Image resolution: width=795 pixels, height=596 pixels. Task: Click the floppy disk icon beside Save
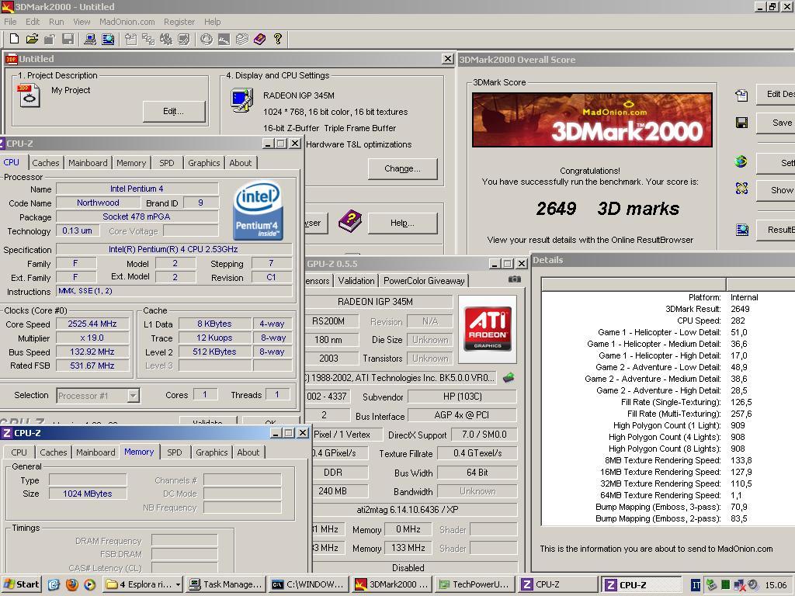point(741,123)
